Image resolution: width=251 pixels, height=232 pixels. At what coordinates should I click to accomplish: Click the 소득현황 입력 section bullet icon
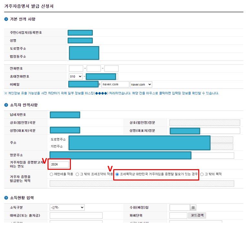pyautogui.click(x=6, y=198)
